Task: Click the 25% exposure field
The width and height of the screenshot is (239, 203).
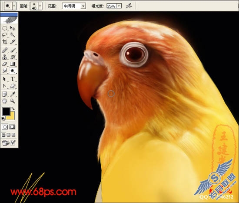Action: [112, 6]
